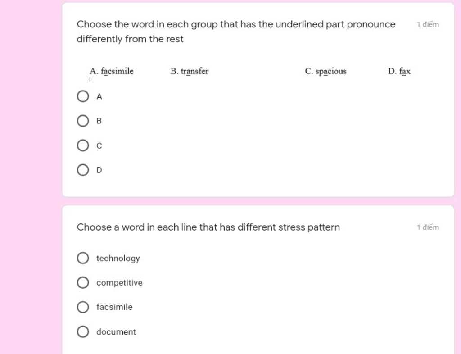Click the word 'A. facsimile' in the image
This screenshot has height=354, width=461.
[112, 71]
